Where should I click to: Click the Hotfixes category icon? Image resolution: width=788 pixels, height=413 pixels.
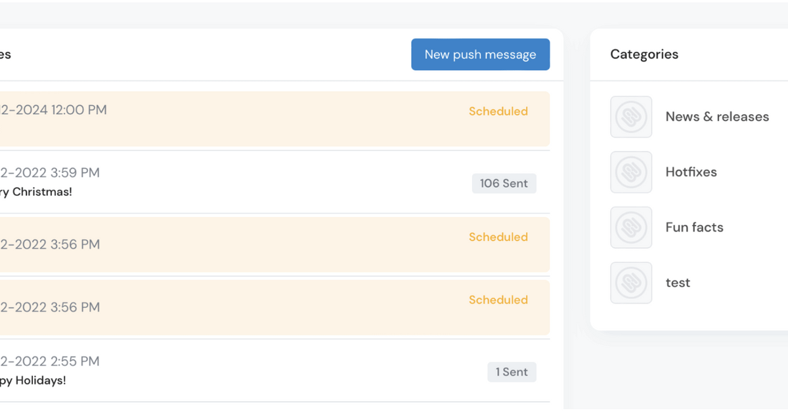click(631, 172)
